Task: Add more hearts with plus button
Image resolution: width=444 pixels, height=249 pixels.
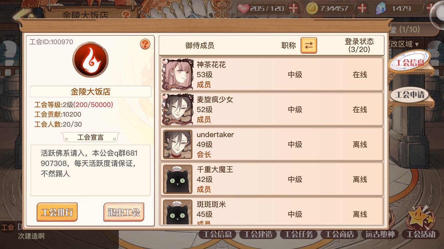Action: pyautogui.click(x=293, y=9)
